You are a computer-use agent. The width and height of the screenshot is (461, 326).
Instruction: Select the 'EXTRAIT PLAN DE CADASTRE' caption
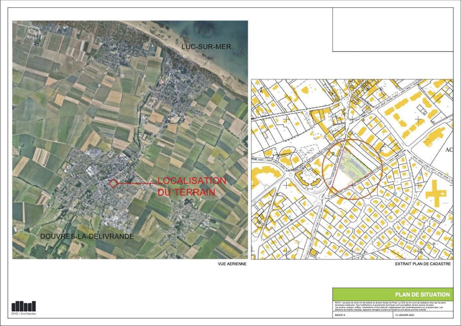tap(423, 264)
